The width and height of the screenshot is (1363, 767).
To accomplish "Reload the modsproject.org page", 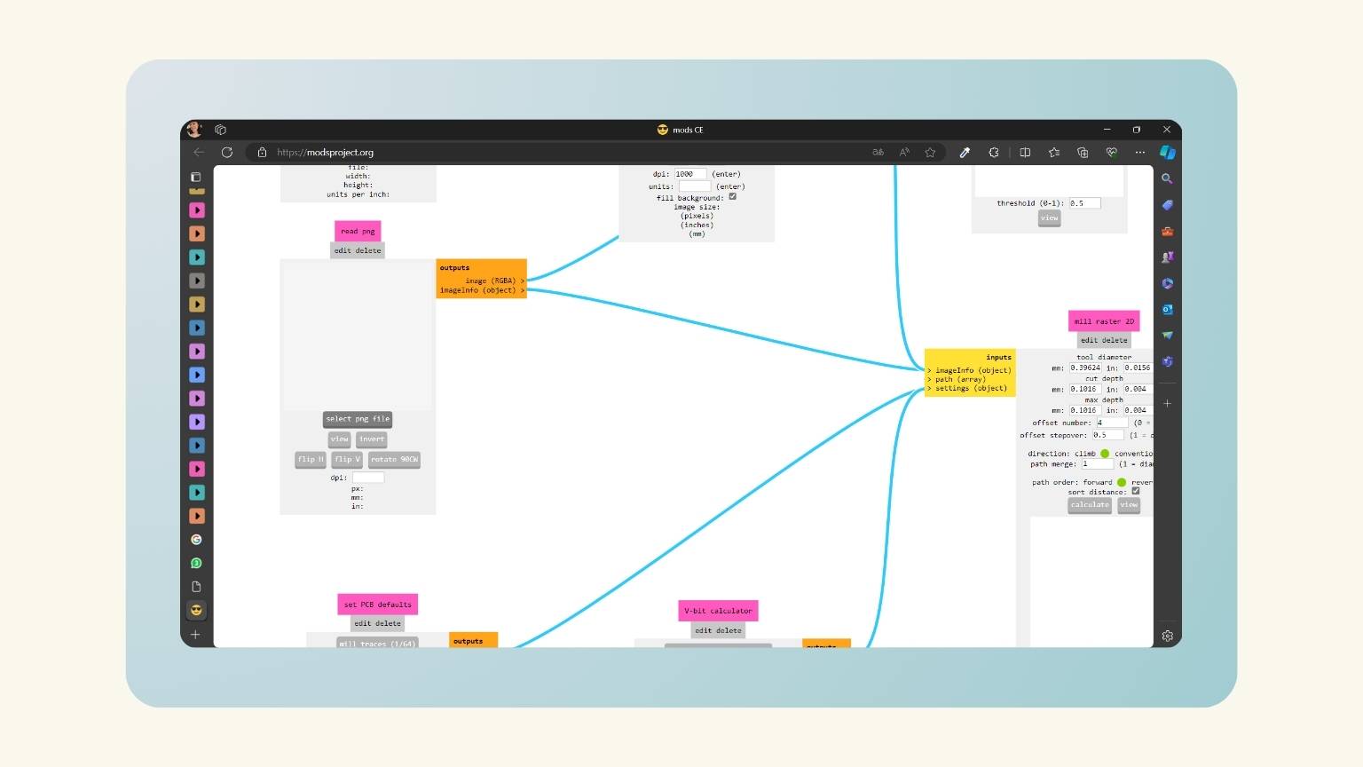I will pyautogui.click(x=227, y=152).
